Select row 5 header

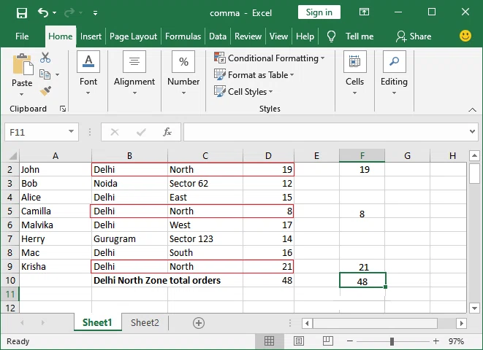9,211
